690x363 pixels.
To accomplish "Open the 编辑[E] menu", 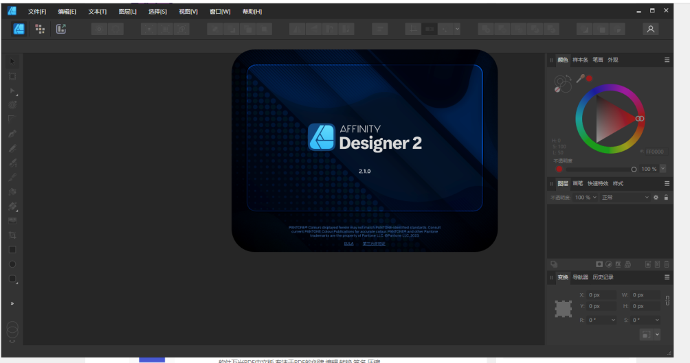I will (67, 12).
